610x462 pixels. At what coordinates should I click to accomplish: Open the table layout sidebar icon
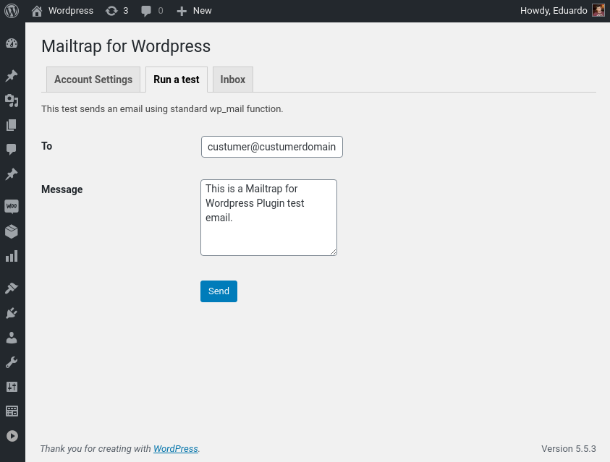(x=12, y=411)
